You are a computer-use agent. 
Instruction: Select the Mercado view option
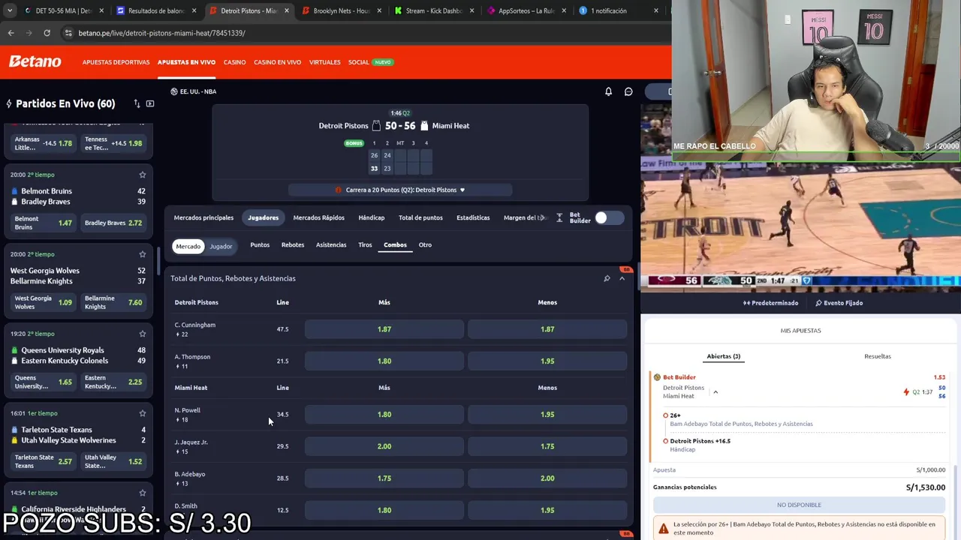[x=188, y=246]
